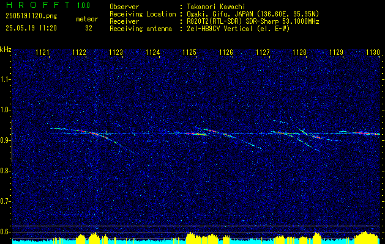Click the kHz axis unit label
Screen dimensions: 385x244
click(6, 49)
